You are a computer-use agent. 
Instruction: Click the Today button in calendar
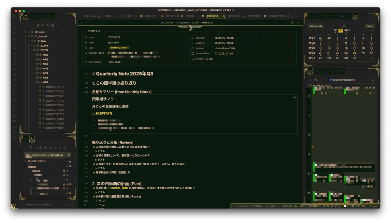click(370, 26)
